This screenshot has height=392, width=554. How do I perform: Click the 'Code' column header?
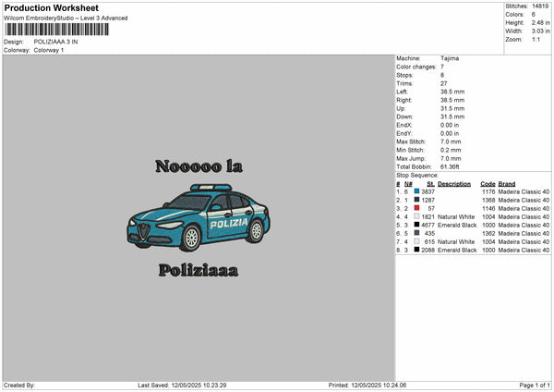488,184
